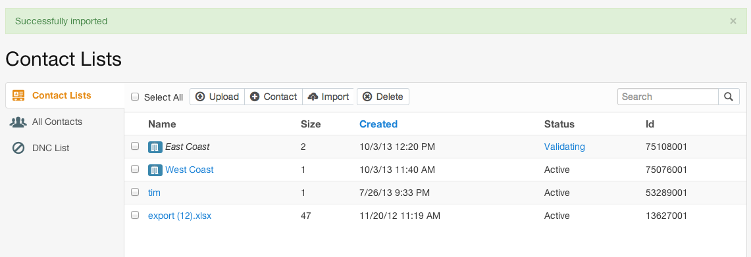
Task: Click the Size column header
Action: [311, 124]
